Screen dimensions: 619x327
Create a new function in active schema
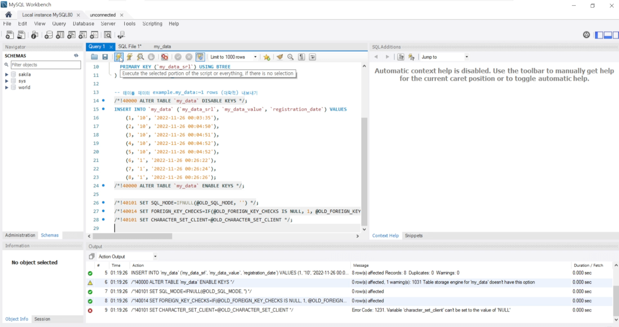pyautogui.click(x=94, y=35)
